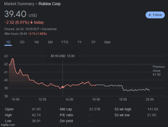The width and height of the screenshot is (168, 127).
Task: Select the 1D time range tab
Action: [x=8, y=42]
